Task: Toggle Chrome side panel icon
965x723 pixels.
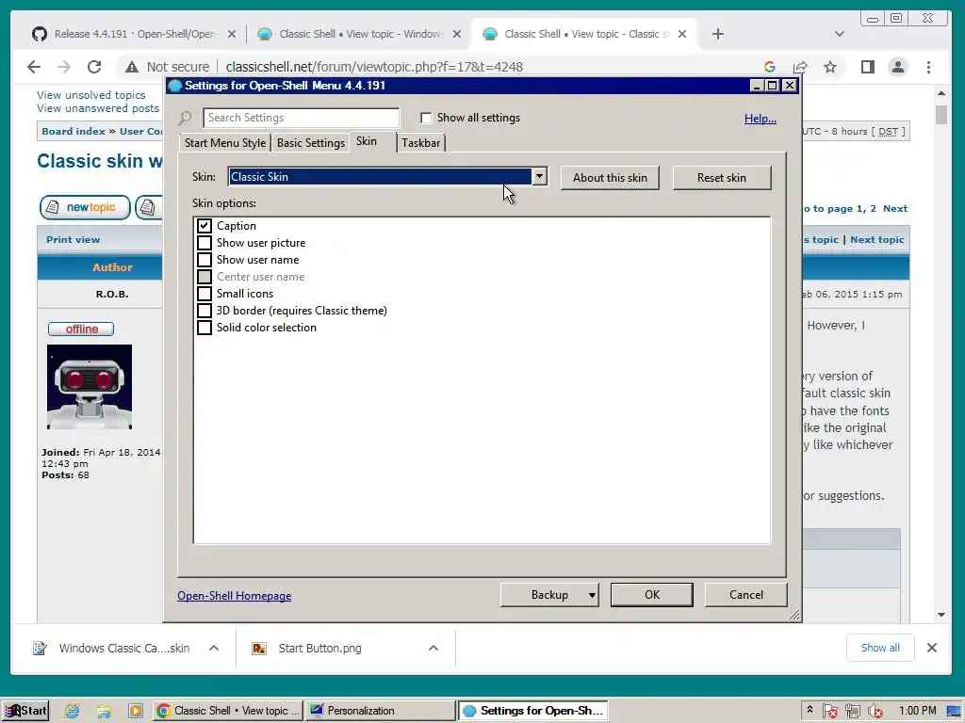Action: (868, 67)
